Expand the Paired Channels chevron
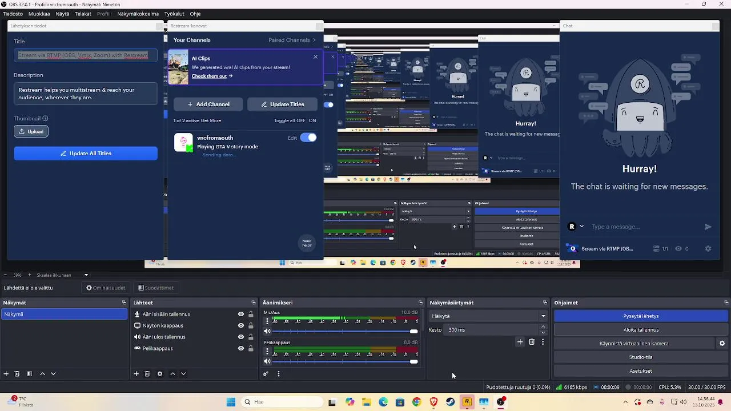 point(314,40)
